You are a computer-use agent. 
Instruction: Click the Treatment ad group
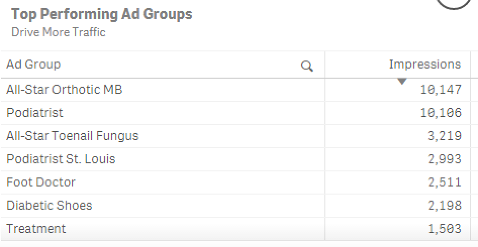[36, 228]
